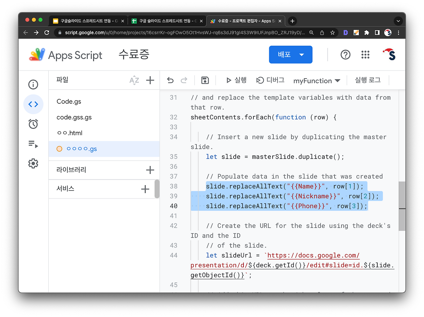Click the 수료증 project title

pyautogui.click(x=134, y=54)
